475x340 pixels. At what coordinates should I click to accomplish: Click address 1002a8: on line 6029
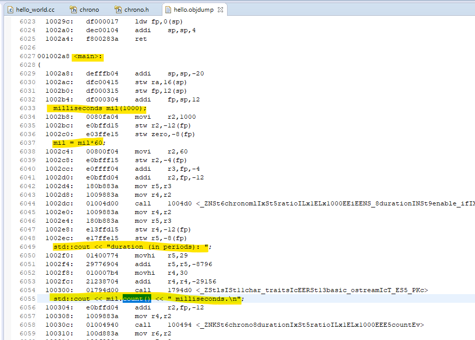(x=60, y=74)
